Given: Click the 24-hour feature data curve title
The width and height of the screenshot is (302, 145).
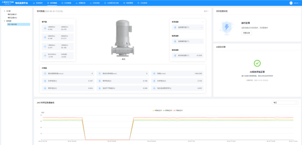Looking at the screenshot, I should tap(46, 103).
